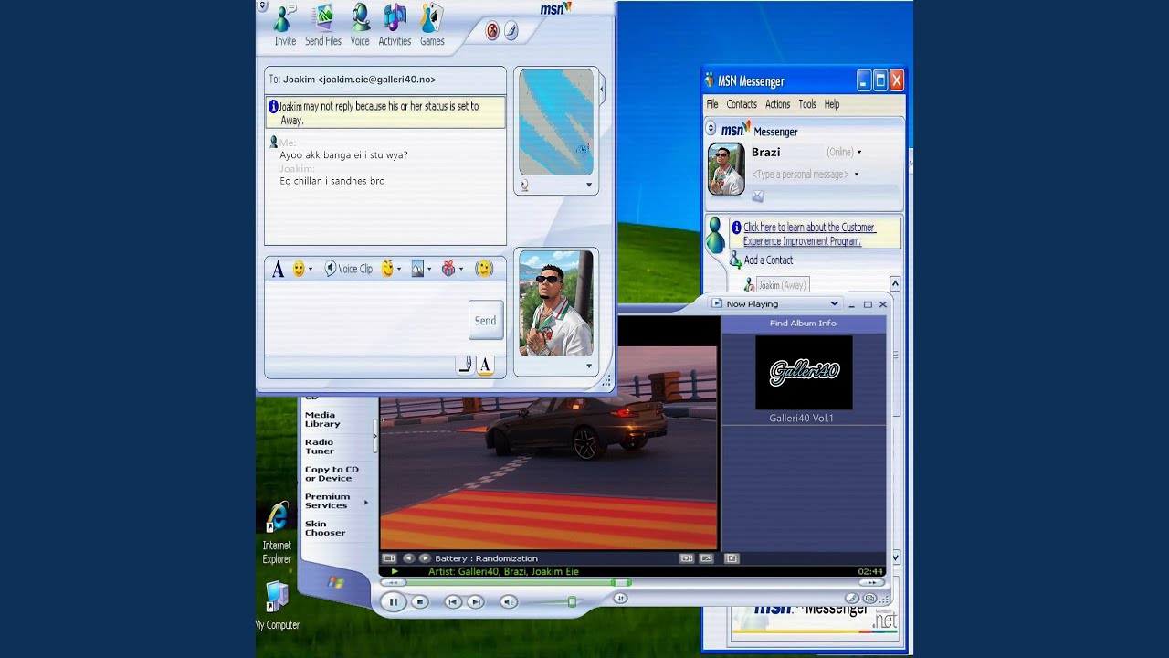Click the red block contact icon
This screenshot has width=1169, height=658.
click(x=492, y=31)
